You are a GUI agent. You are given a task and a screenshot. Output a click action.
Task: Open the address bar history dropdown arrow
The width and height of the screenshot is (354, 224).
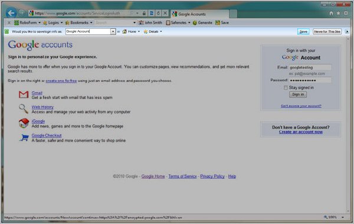pos(137,14)
